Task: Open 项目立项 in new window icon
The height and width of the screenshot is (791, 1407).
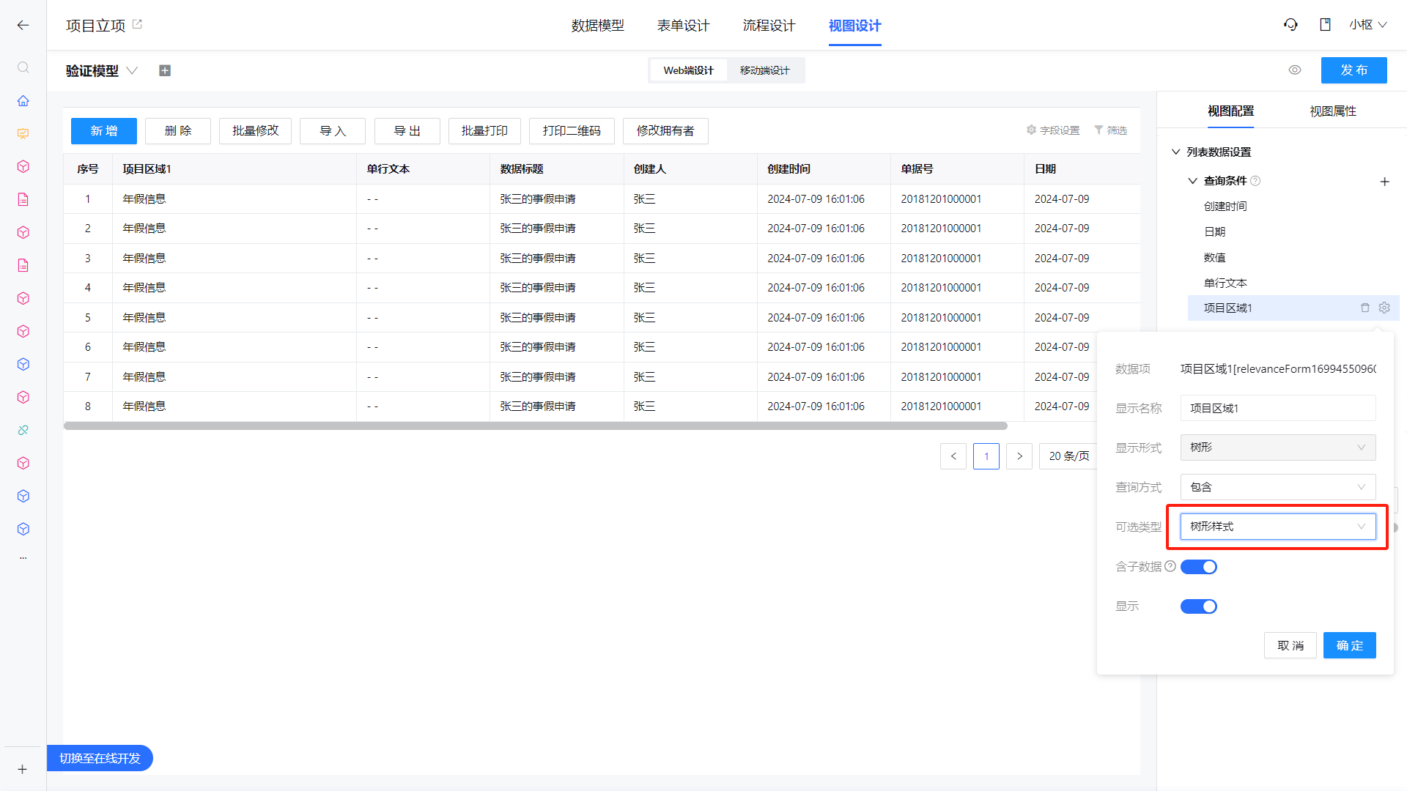Action: (137, 24)
